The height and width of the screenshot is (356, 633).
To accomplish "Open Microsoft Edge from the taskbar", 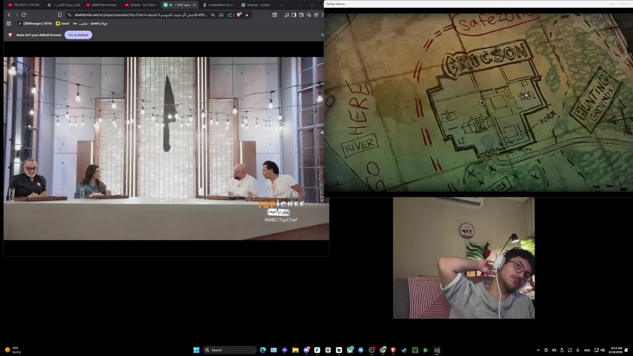I will tap(263, 350).
